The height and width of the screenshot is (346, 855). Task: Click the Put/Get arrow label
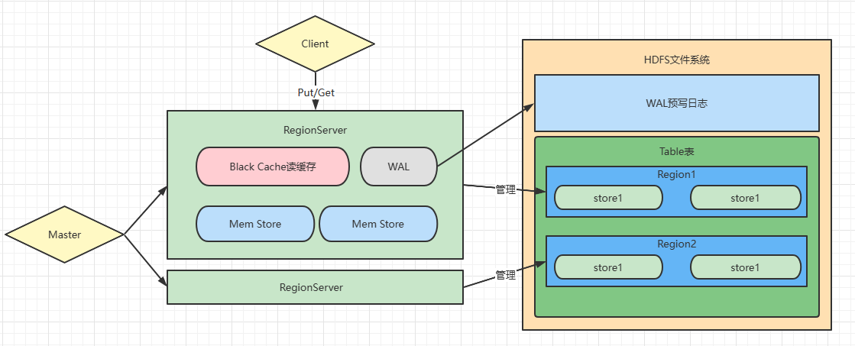tap(316, 92)
